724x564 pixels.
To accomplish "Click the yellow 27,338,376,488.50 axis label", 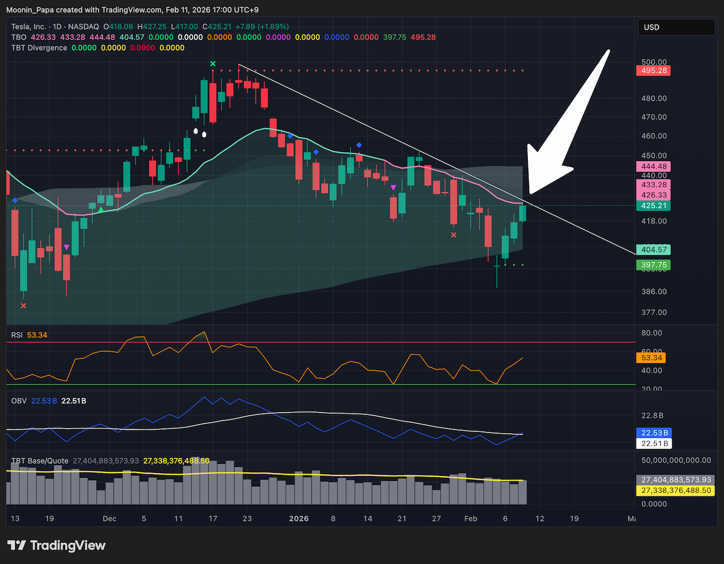I will pos(676,490).
